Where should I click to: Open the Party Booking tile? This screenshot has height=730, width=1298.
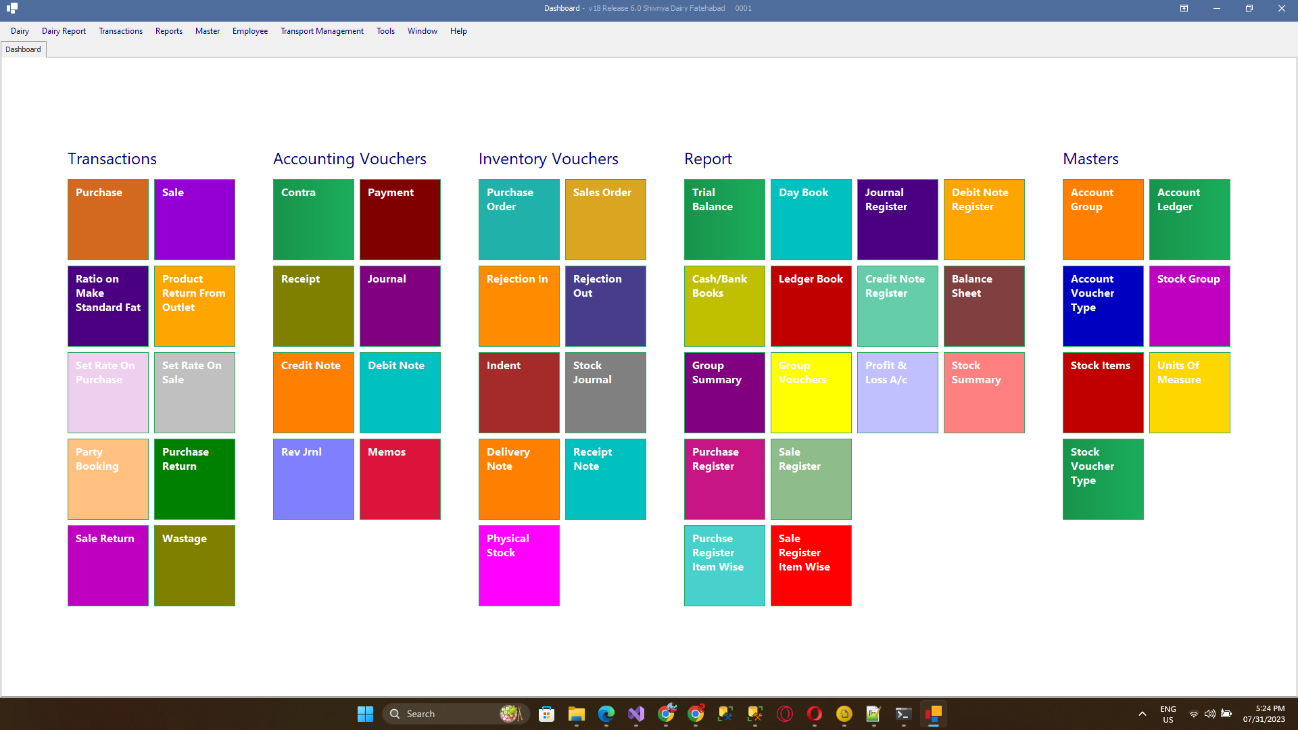(108, 479)
